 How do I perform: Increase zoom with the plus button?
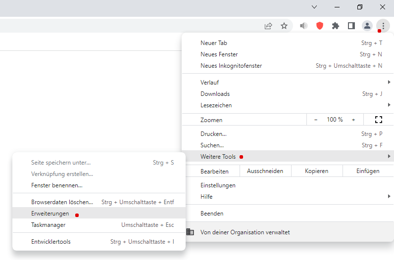tap(353, 120)
